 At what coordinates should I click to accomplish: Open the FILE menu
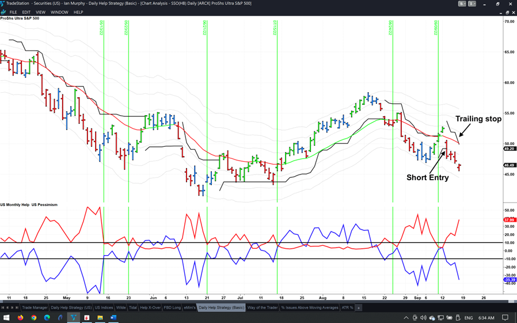tap(13, 12)
